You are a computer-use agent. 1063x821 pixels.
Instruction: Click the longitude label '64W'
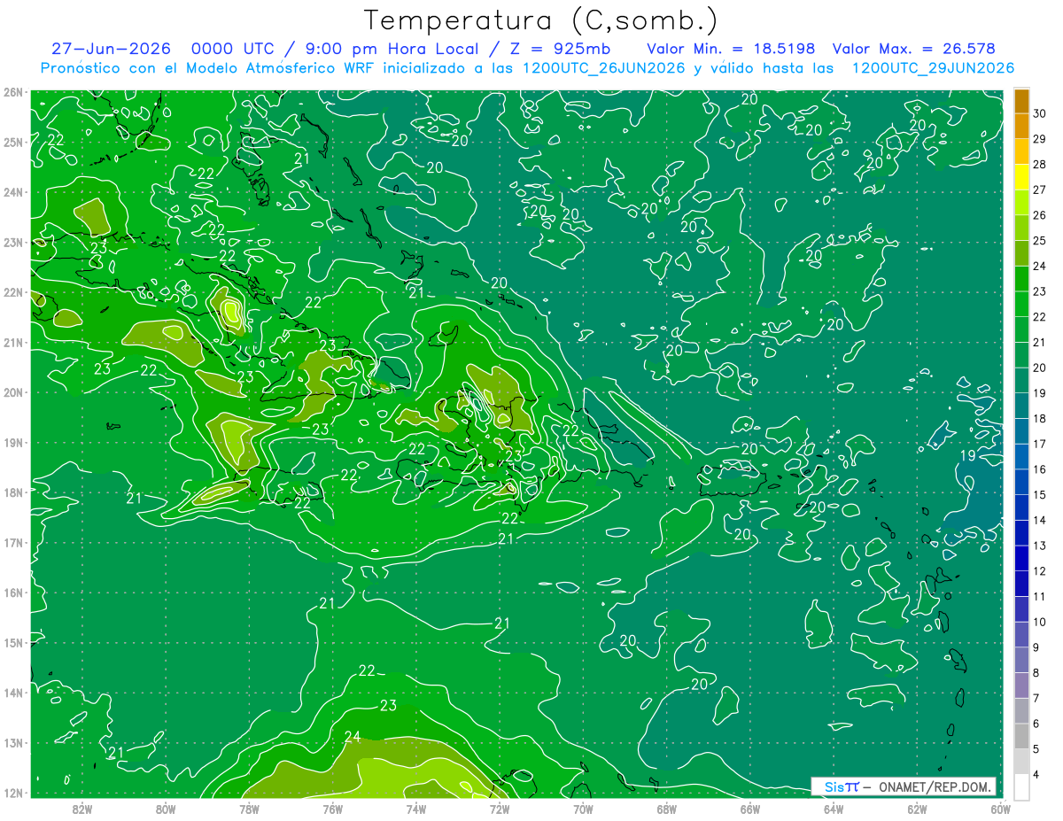click(834, 809)
